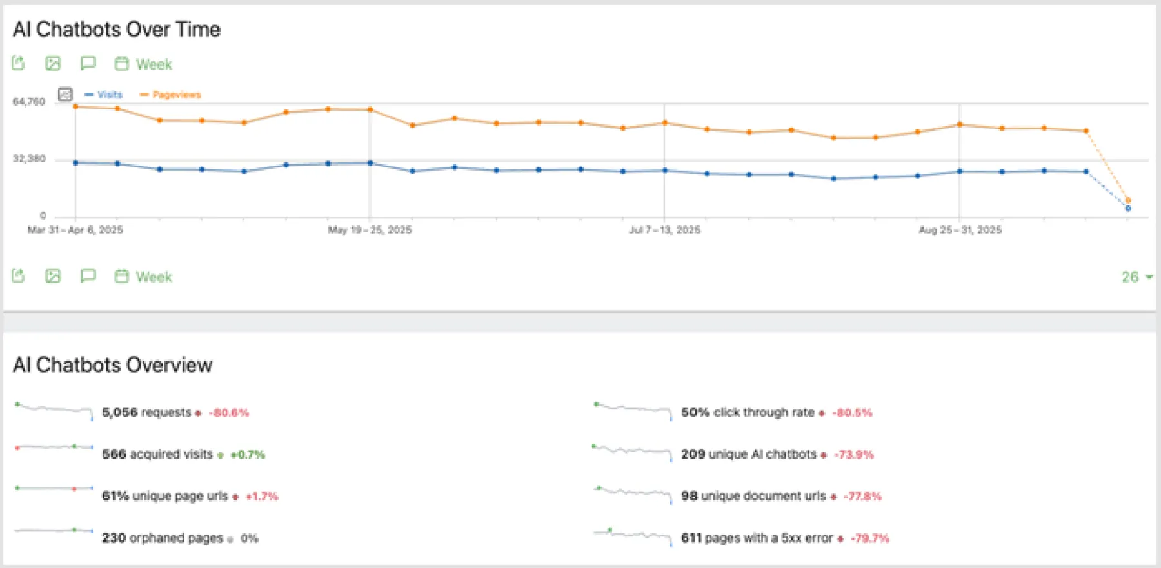Click the export icon under the AI Chatbots Over Time title
The height and width of the screenshot is (568, 1161).
tap(18, 63)
